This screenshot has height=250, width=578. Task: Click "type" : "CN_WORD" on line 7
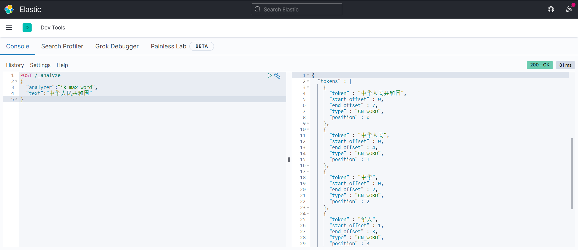point(356,111)
